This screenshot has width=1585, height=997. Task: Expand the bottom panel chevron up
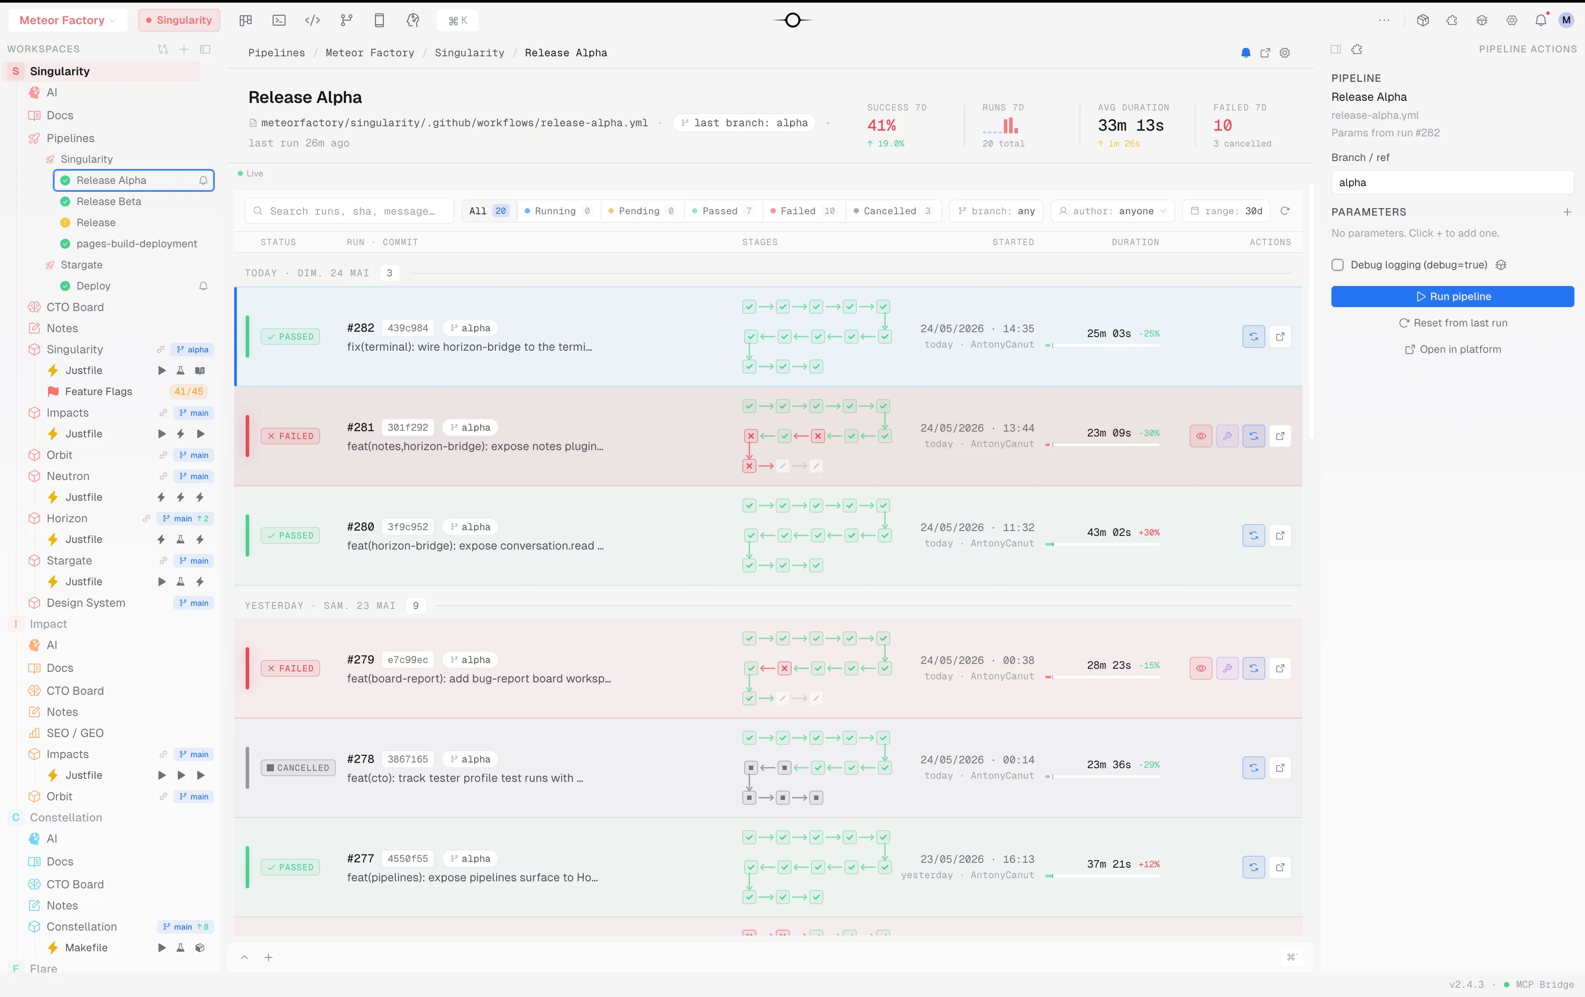coord(244,957)
